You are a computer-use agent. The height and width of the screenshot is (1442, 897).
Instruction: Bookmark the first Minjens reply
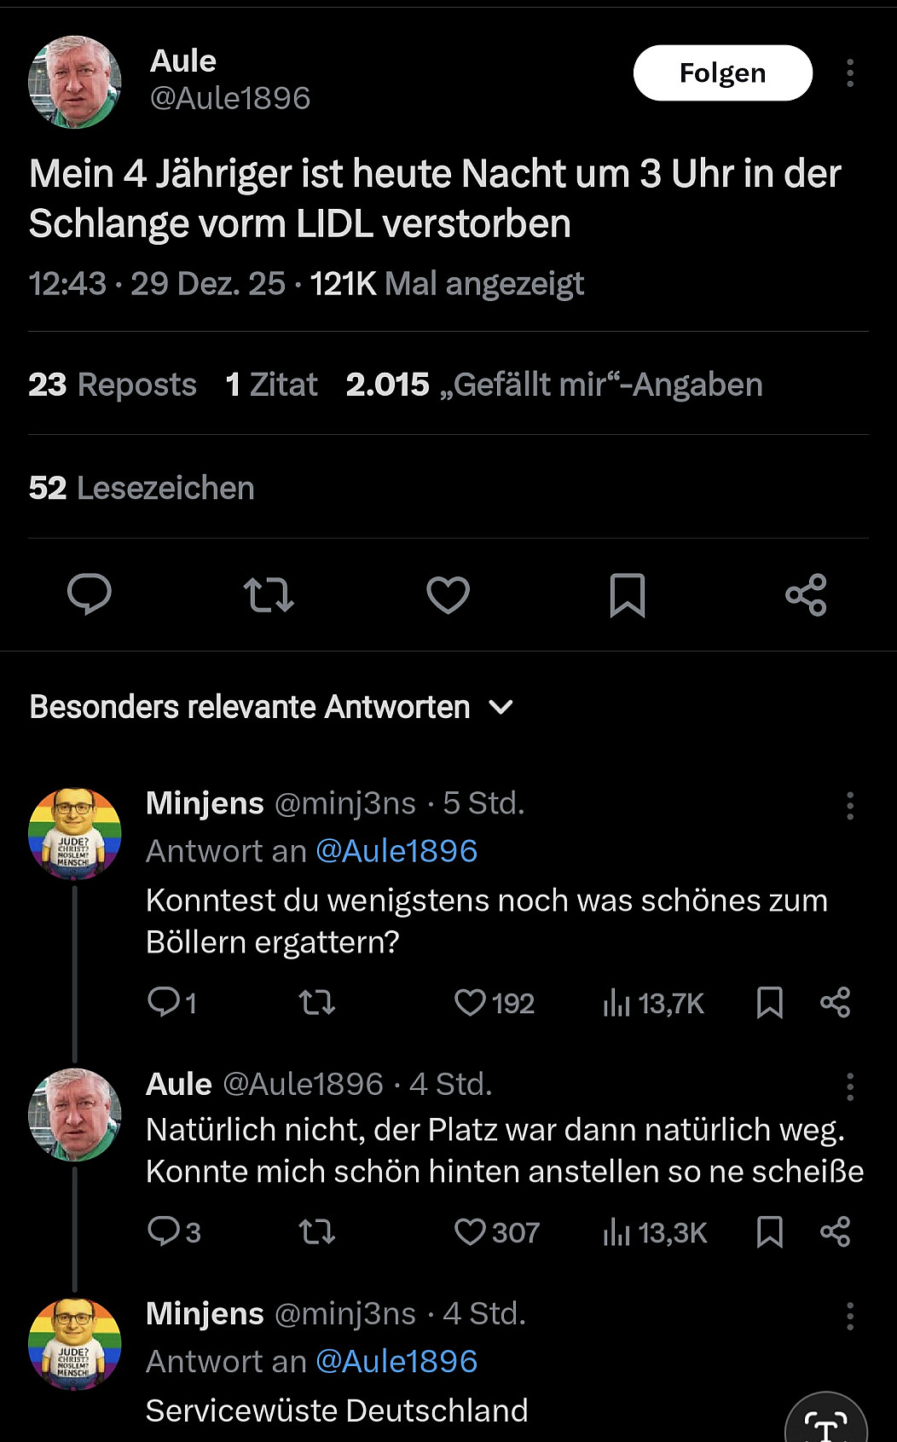(770, 1003)
